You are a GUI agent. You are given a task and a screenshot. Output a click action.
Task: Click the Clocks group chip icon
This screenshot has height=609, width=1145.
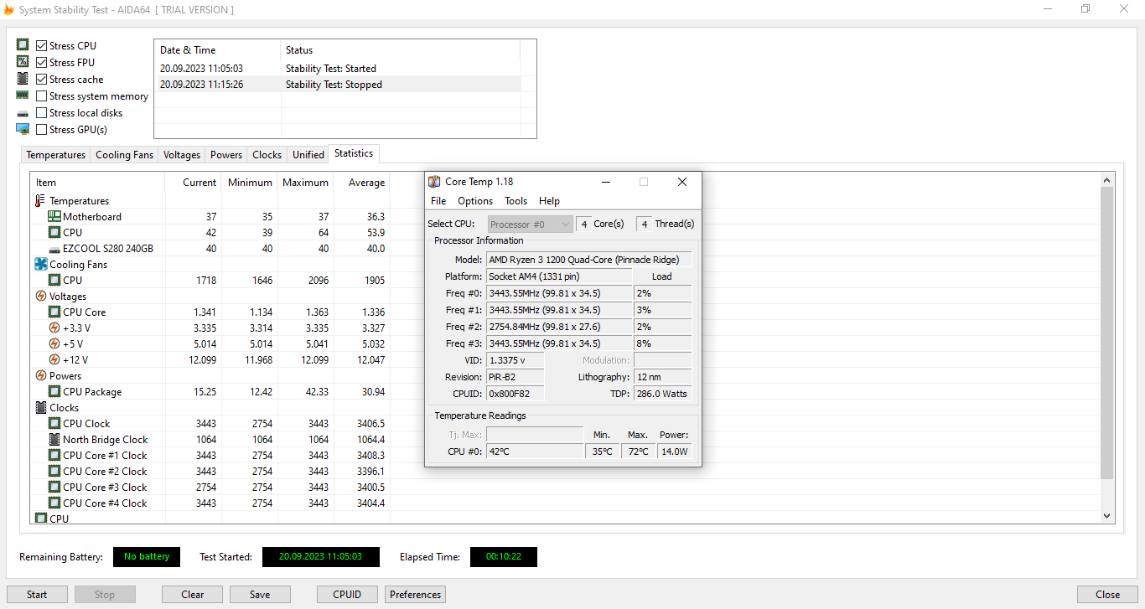coord(41,407)
